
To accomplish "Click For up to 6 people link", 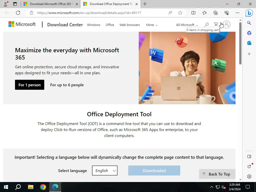I will (x=67, y=85).
